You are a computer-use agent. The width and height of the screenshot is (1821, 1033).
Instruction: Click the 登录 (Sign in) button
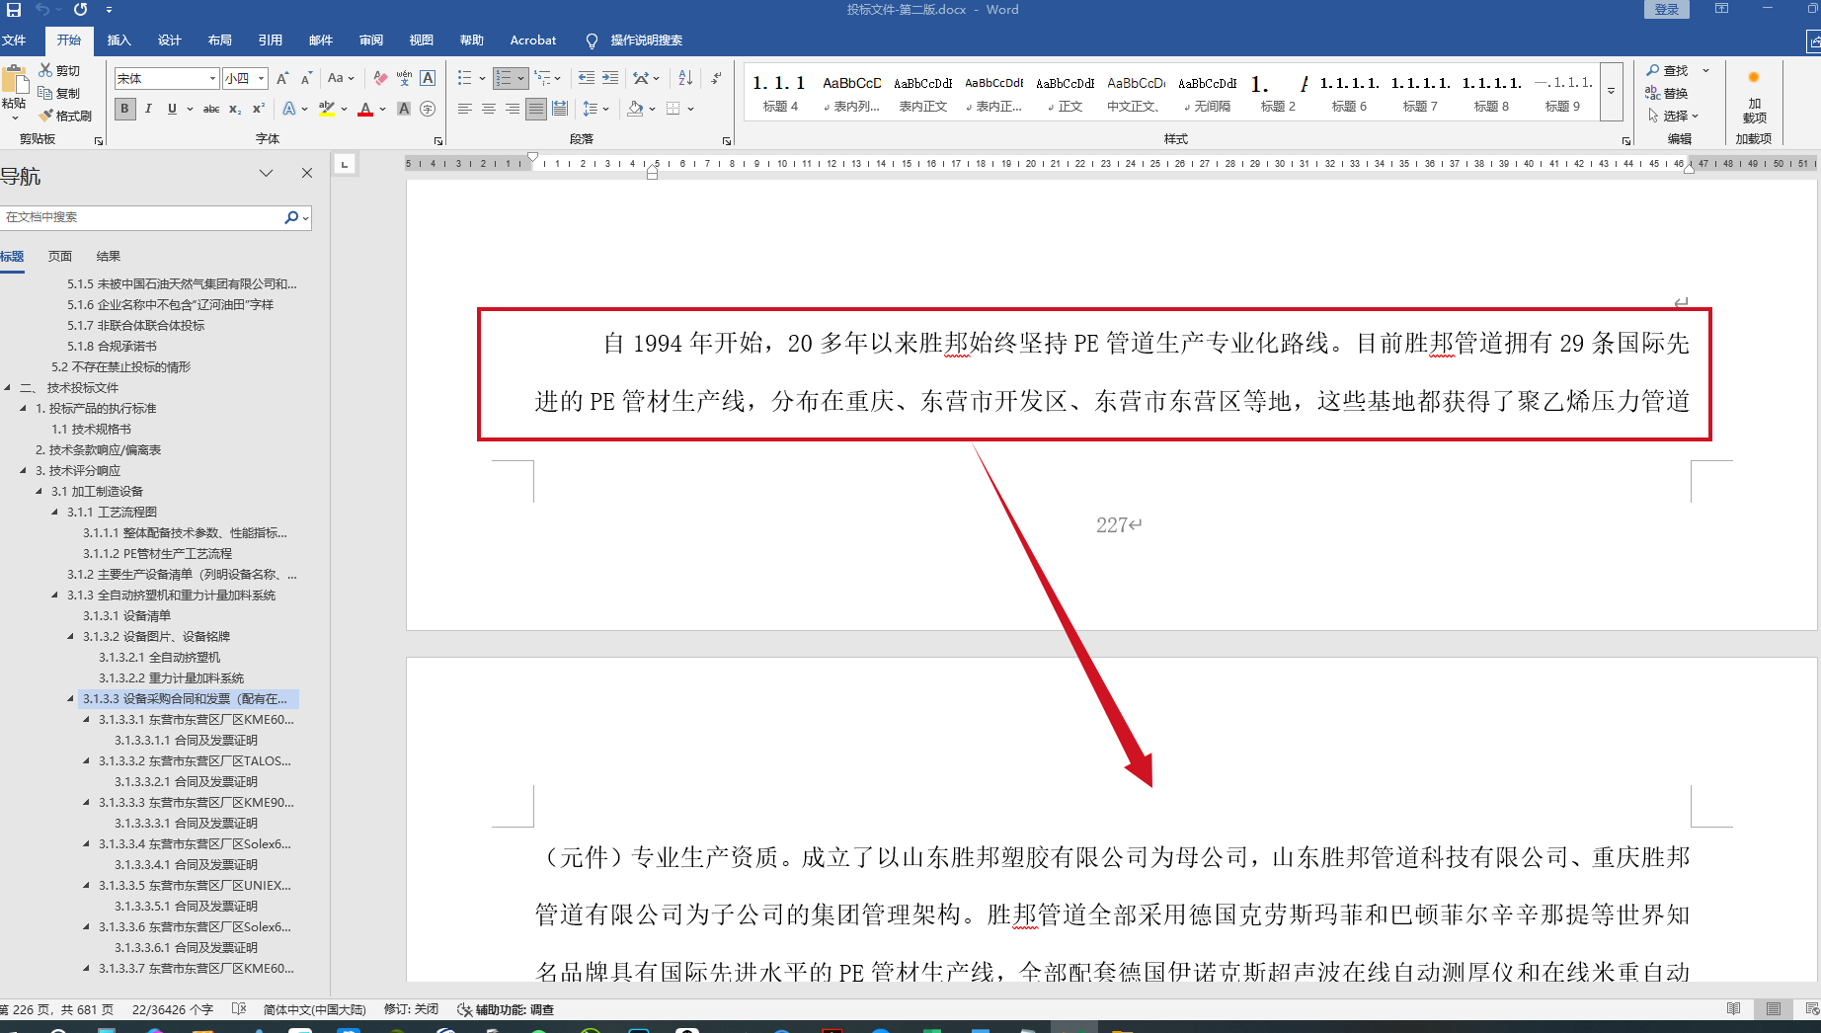coord(1666,9)
